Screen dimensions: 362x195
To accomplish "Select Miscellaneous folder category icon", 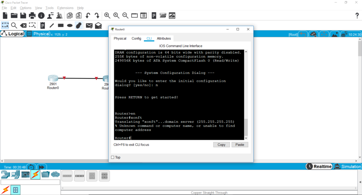I will pos(46,174).
